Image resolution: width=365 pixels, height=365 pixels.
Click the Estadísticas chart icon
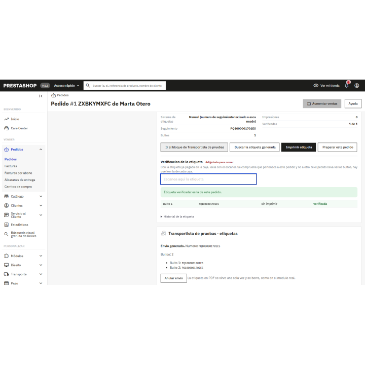(6, 225)
